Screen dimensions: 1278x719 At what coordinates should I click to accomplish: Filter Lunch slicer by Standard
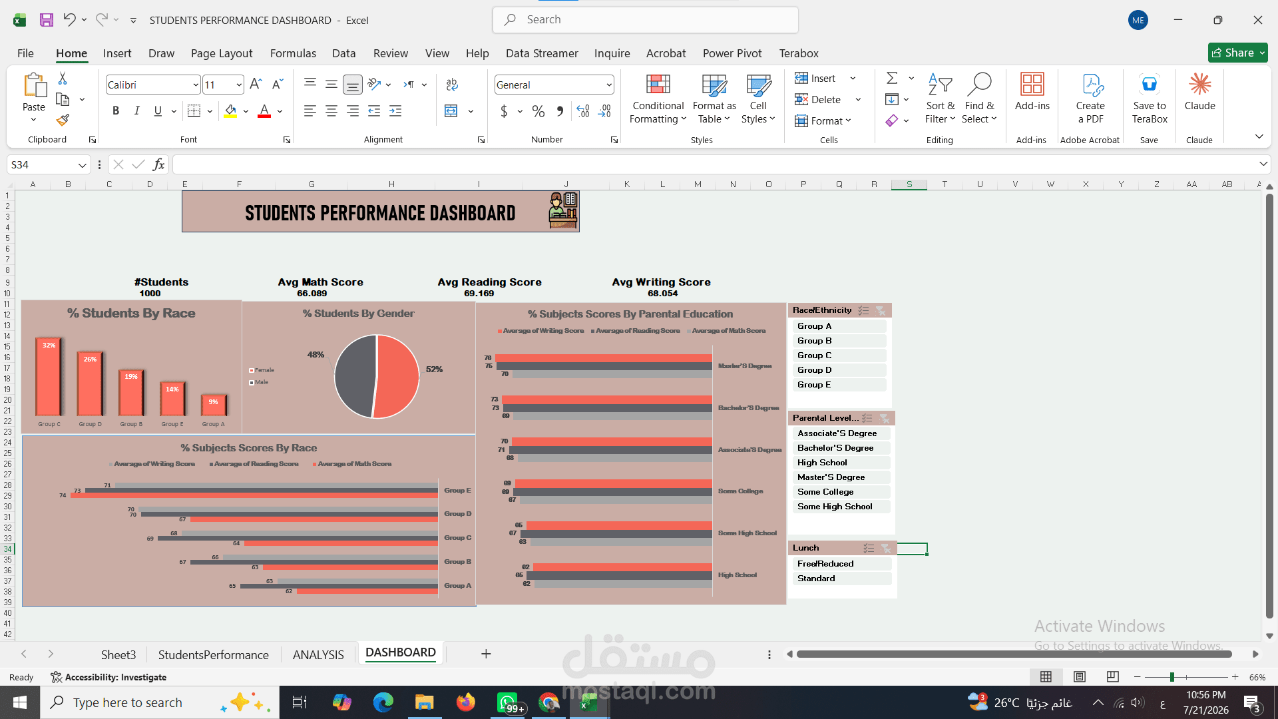coord(841,579)
